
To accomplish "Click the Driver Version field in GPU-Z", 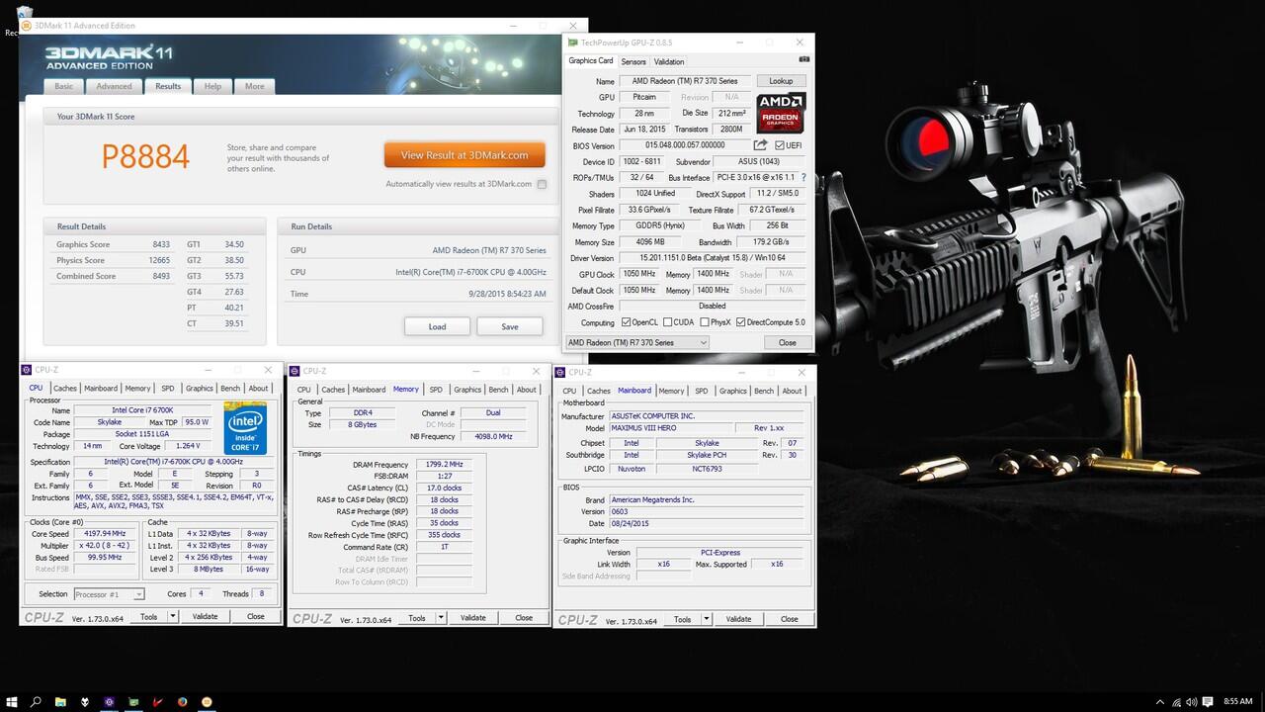I will [712, 258].
